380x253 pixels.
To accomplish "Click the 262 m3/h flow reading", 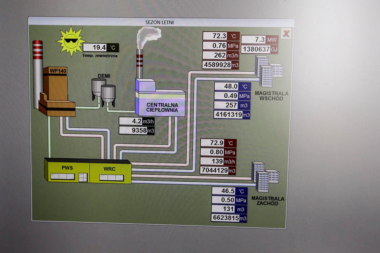I will click(221, 55).
